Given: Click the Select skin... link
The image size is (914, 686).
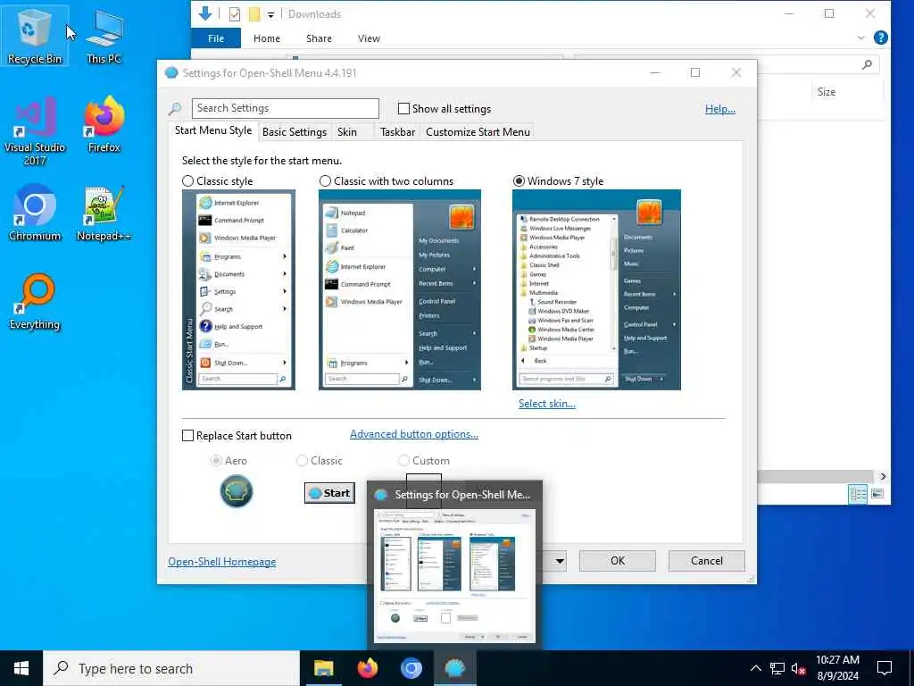Looking at the screenshot, I should pos(547,404).
